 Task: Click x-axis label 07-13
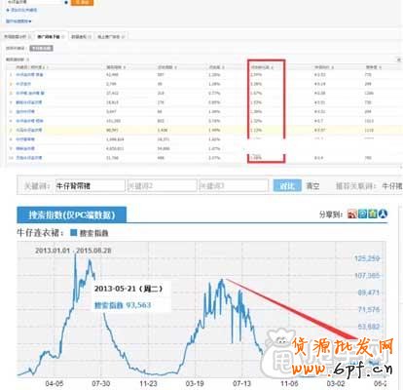pyautogui.click(x=241, y=383)
